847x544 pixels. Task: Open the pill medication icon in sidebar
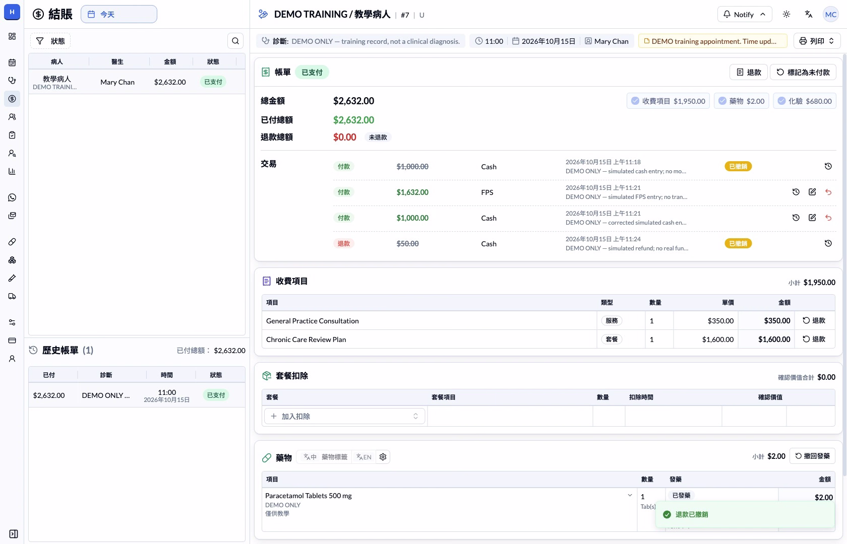[12, 242]
